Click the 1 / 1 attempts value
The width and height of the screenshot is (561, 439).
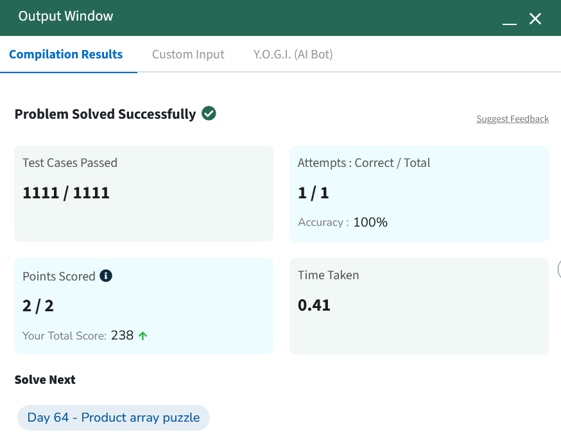(313, 193)
